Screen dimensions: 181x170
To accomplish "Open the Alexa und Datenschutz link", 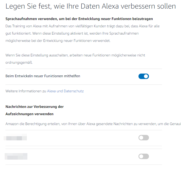I will pyautogui.click(x=65, y=91).
